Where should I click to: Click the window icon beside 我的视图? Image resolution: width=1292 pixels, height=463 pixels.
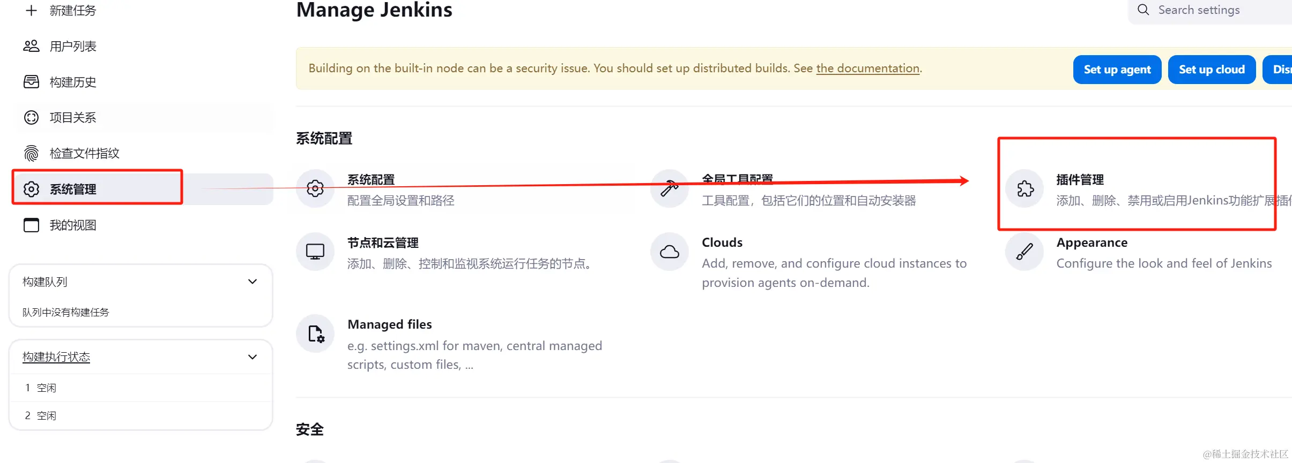click(32, 225)
